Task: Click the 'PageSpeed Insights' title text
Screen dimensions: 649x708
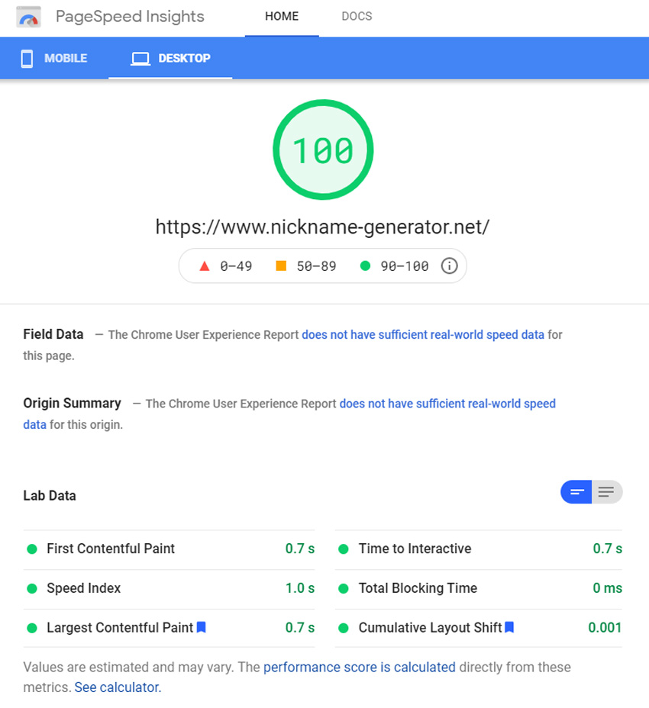Action: (130, 17)
